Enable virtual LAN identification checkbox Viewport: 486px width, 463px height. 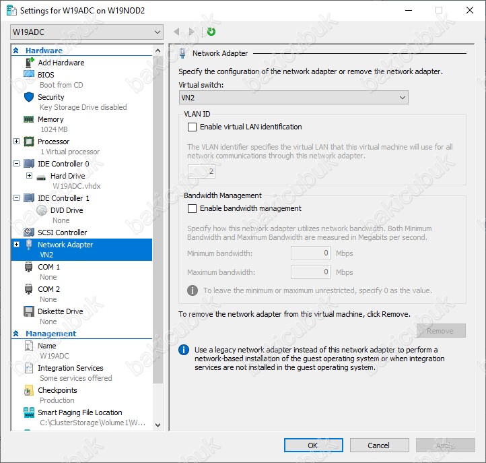(192, 127)
